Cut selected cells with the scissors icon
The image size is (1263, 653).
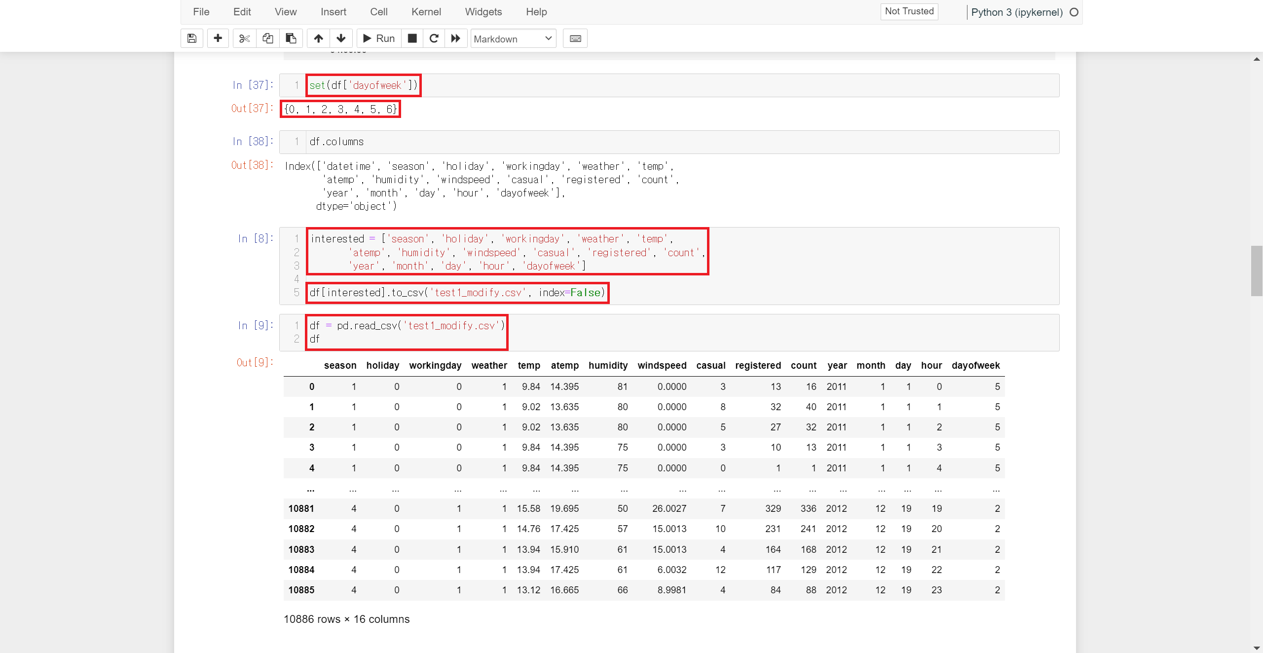(244, 38)
